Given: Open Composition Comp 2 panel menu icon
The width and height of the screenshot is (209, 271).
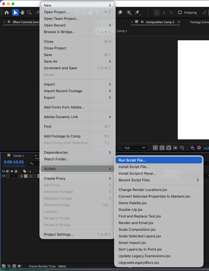Looking at the screenshot, I should tap(179, 22).
